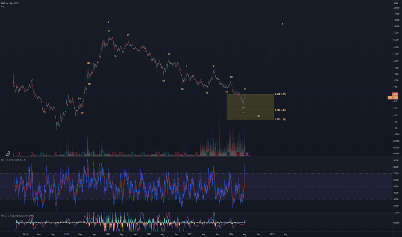Click the 0.5700 price scale label
Image resolution: width=402 pixels, height=237 pixels.
click(x=396, y=147)
